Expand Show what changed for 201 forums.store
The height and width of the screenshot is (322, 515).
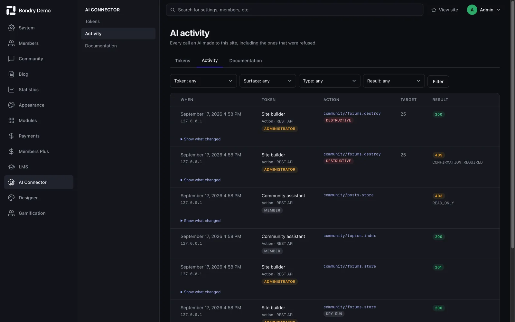(x=201, y=292)
